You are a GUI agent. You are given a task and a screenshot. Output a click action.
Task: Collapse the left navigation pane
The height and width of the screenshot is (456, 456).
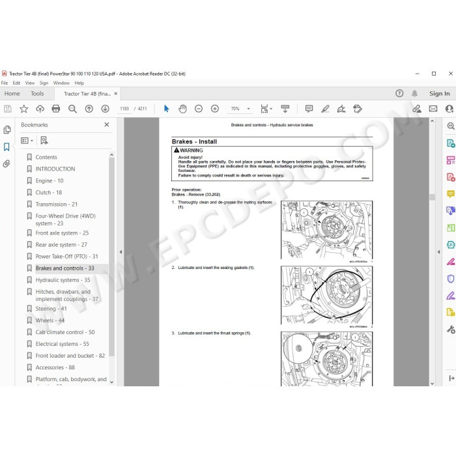click(x=121, y=252)
